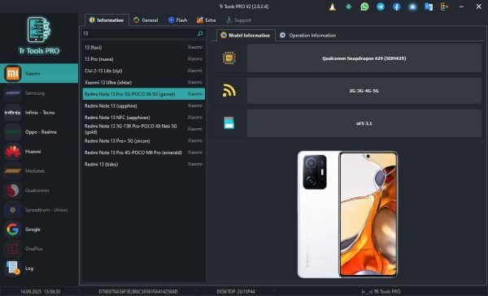This screenshot has height=296, width=488.
Task: Select Redmi Note 13 NFC (sapphiren) model
Action: pos(143,118)
